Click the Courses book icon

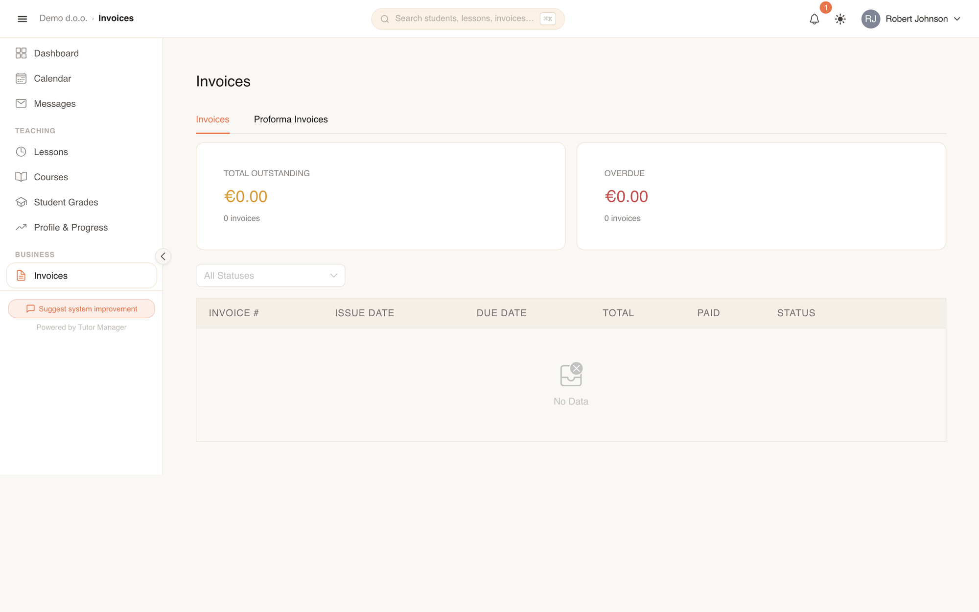[21, 177]
